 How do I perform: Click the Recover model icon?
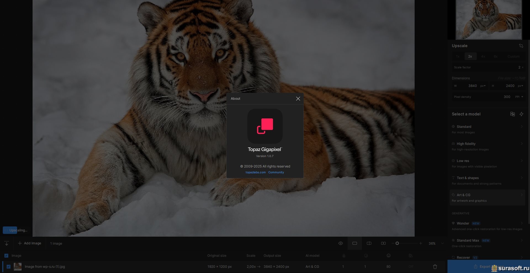[x=453, y=258]
